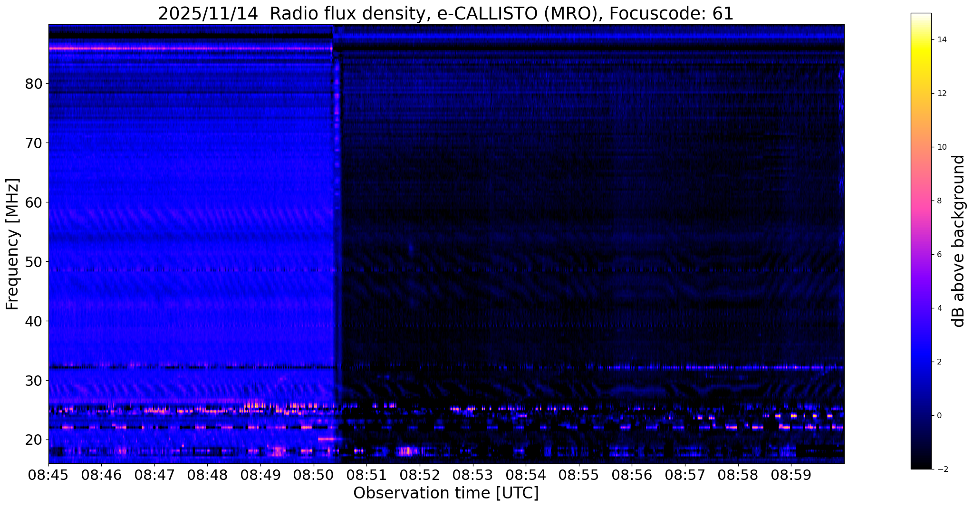Click the 08:52 time tick label

coord(420,475)
